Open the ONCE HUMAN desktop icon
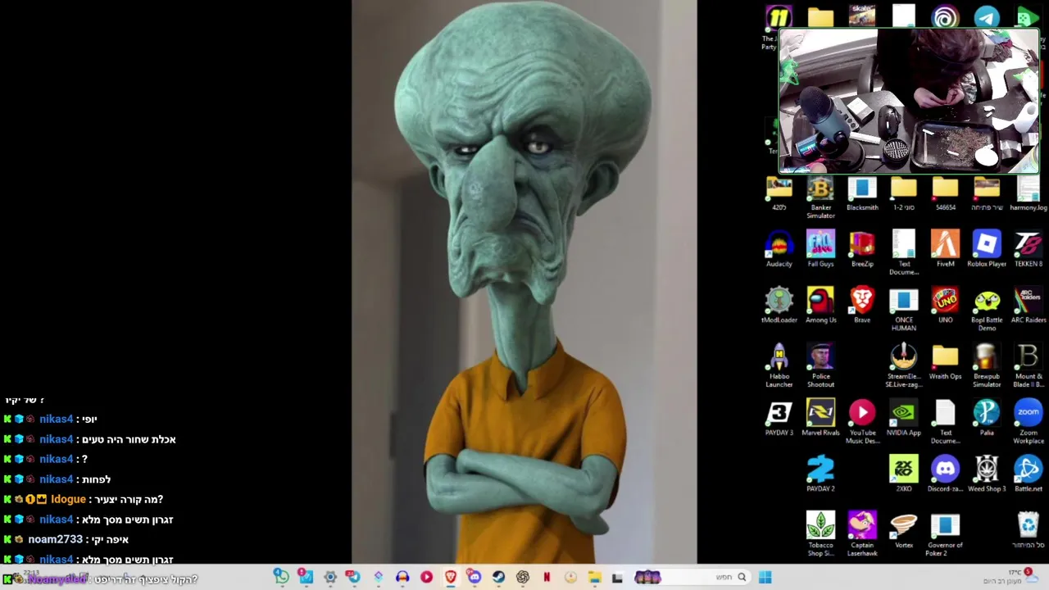 [x=904, y=310]
